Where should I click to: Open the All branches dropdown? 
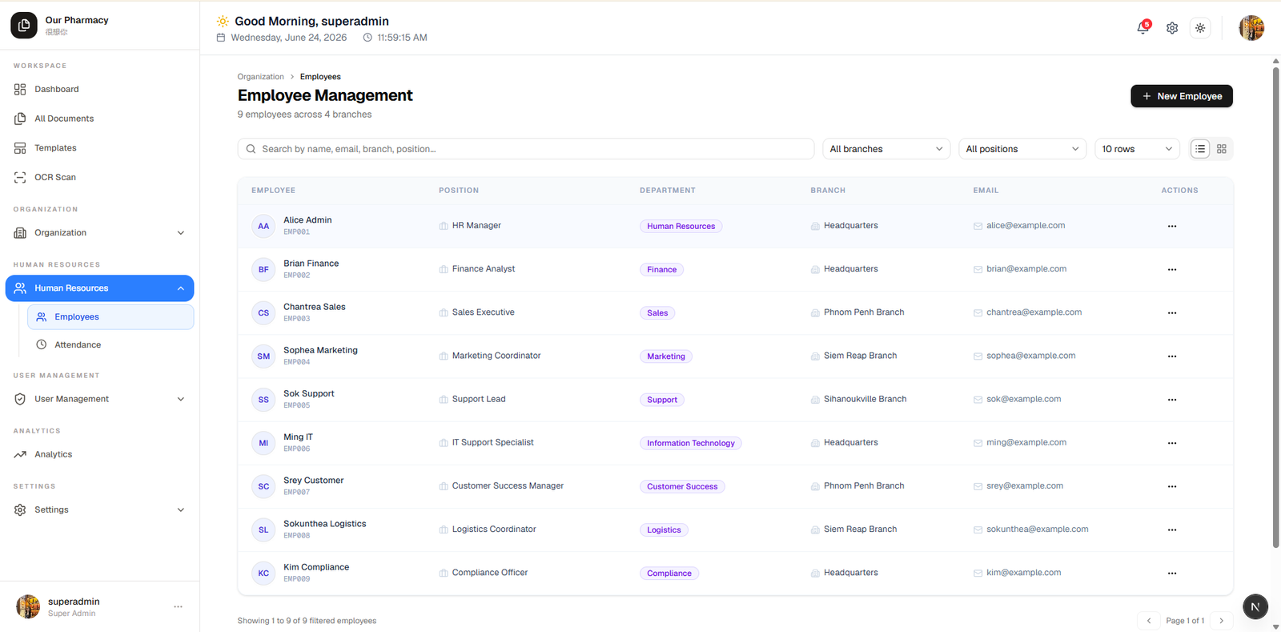[886, 149]
